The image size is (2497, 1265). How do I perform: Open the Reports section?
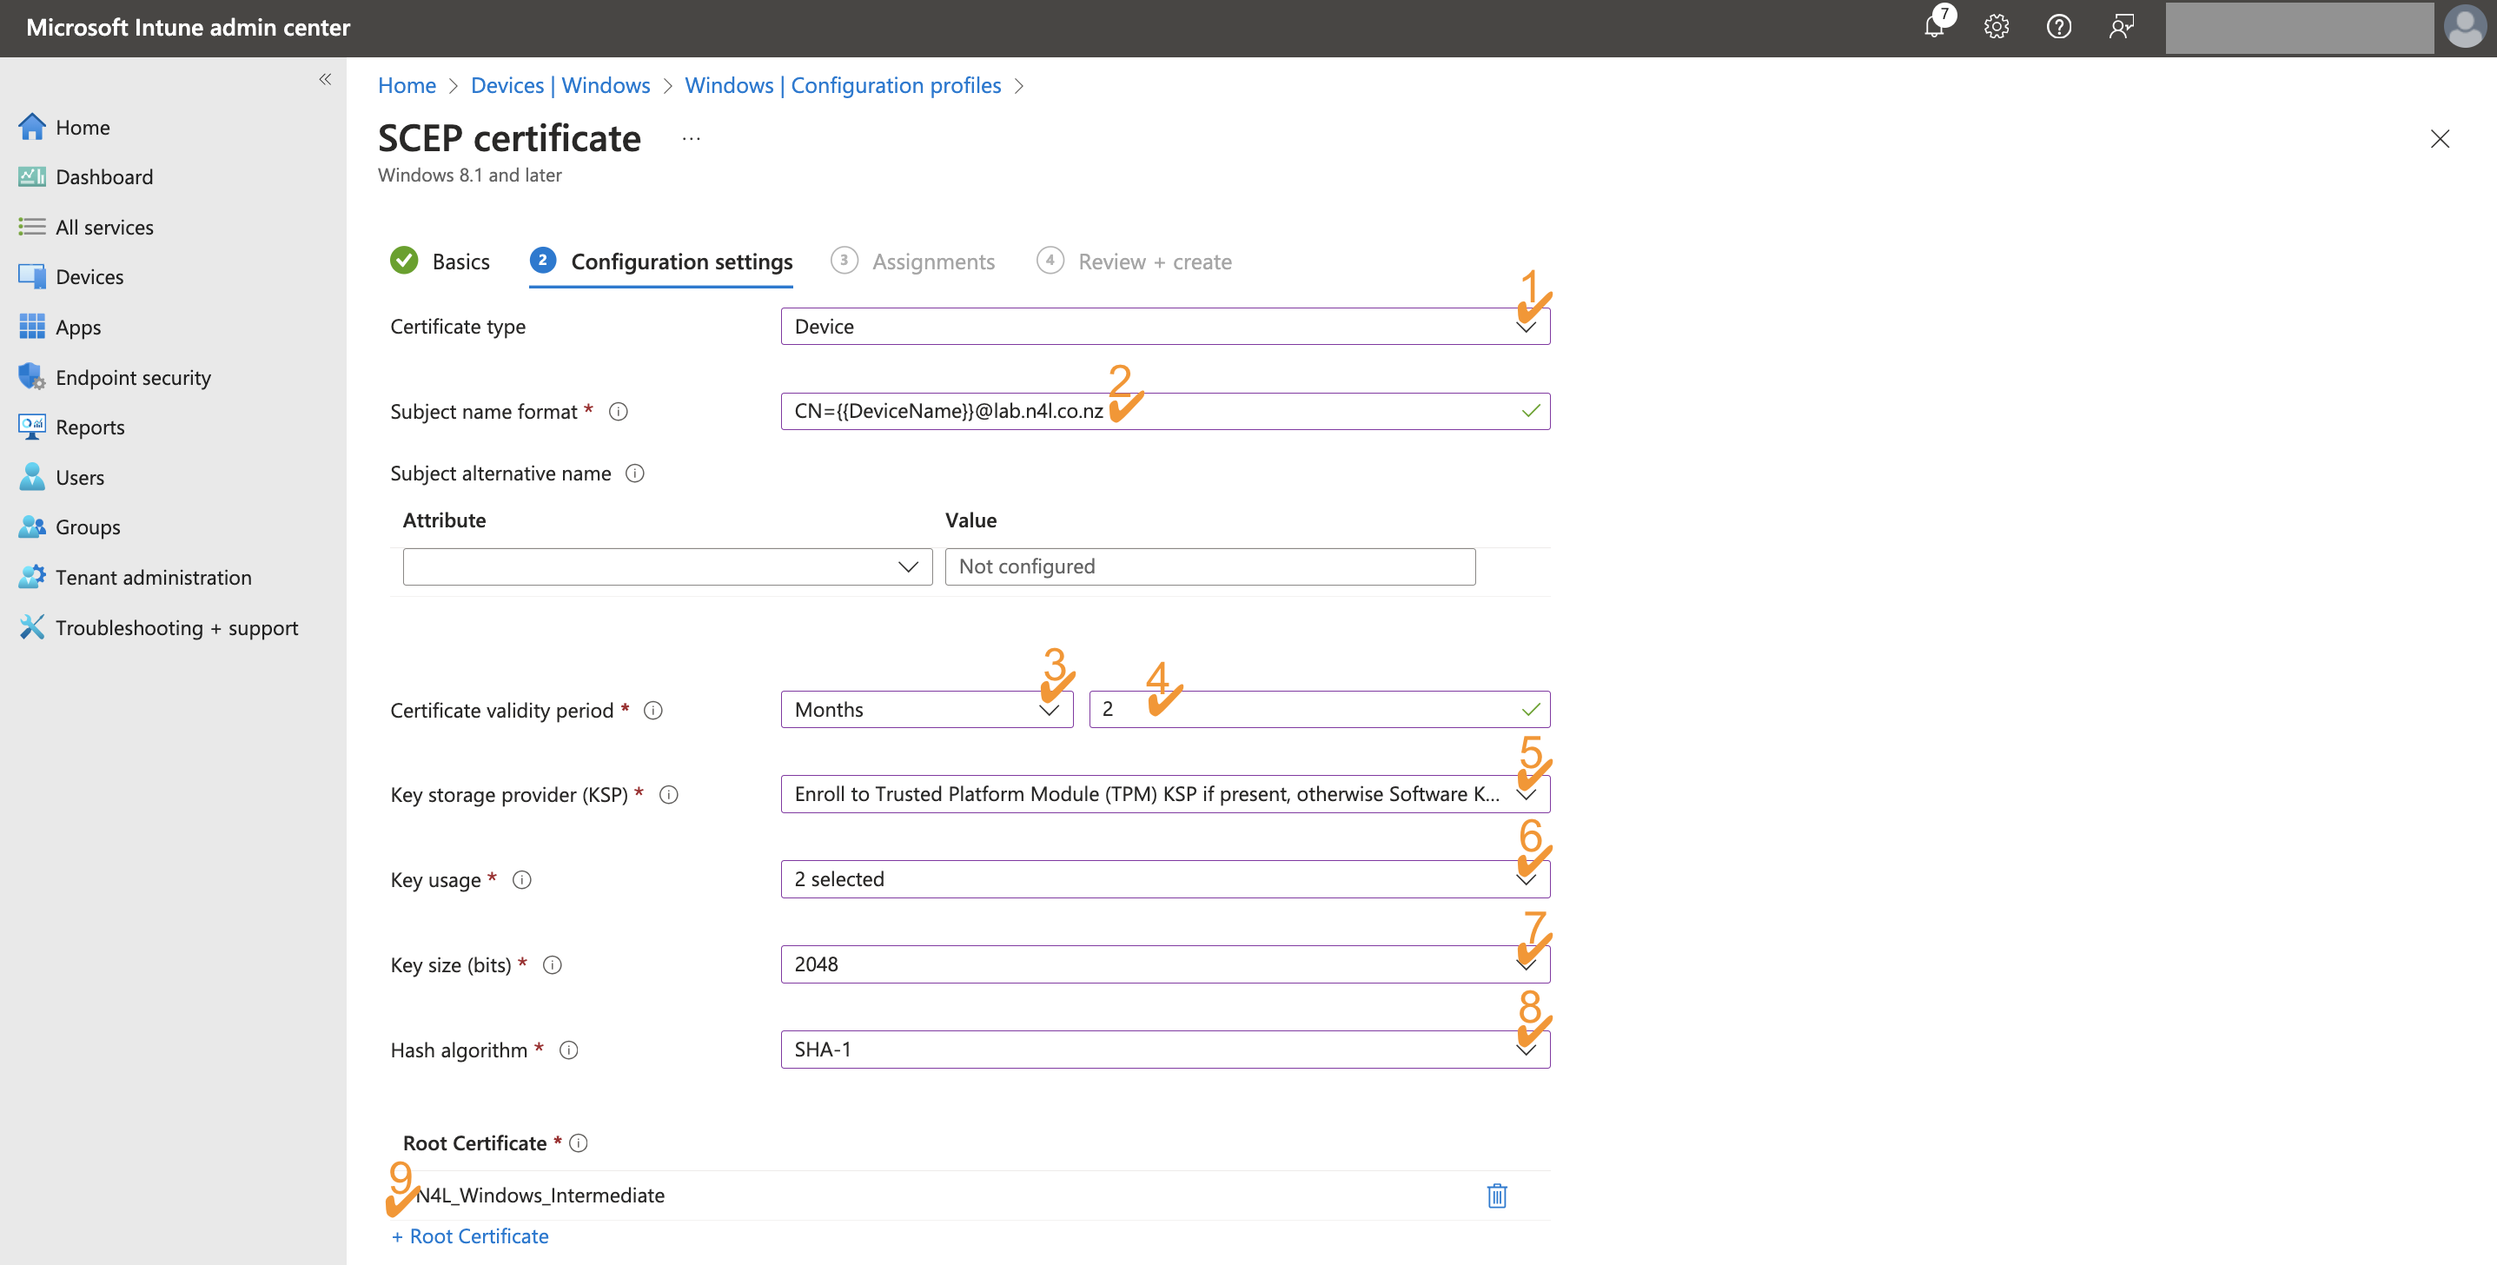pos(90,427)
